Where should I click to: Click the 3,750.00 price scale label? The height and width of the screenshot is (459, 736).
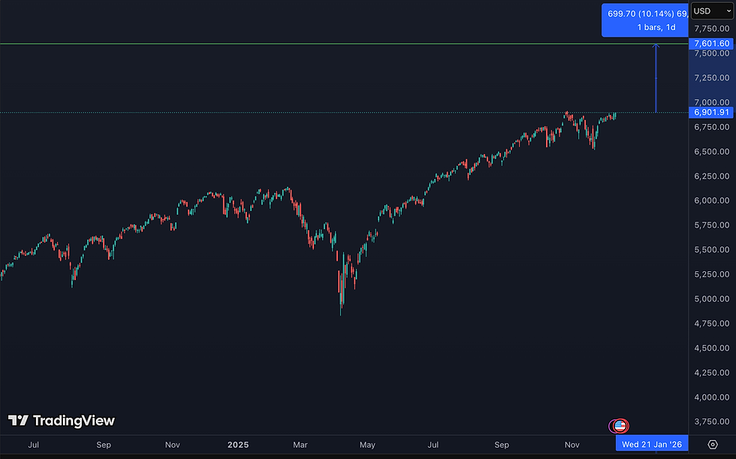(x=712, y=421)
